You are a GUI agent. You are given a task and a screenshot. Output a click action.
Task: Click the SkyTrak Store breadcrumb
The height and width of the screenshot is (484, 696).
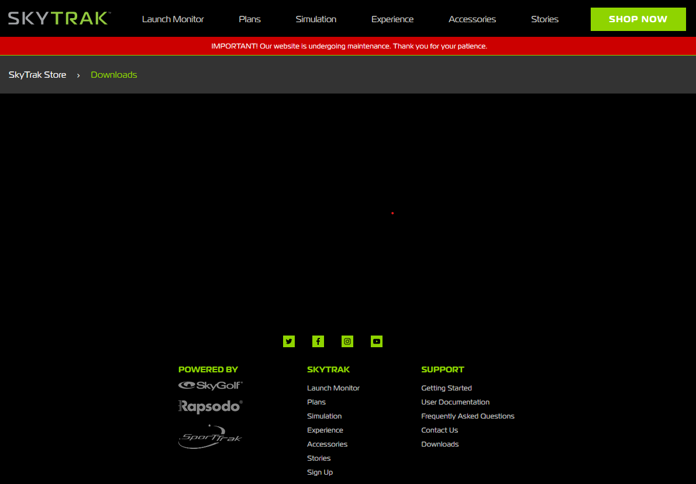[37, 75]
